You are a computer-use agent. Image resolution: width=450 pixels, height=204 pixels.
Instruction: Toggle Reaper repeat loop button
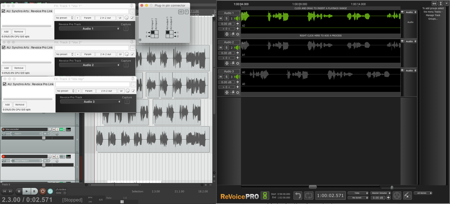[x=50, y=191]
